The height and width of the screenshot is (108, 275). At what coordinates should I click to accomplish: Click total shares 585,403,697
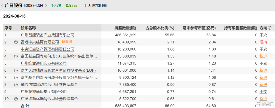point(126,106)
